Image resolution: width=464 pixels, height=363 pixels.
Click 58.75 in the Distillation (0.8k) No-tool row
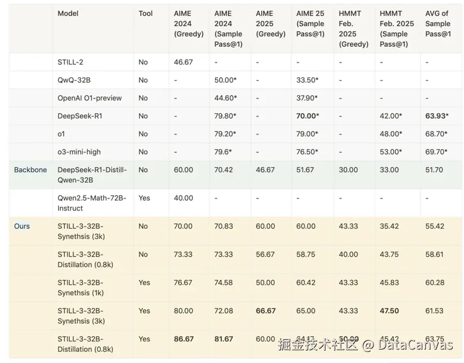click(306, 254)
